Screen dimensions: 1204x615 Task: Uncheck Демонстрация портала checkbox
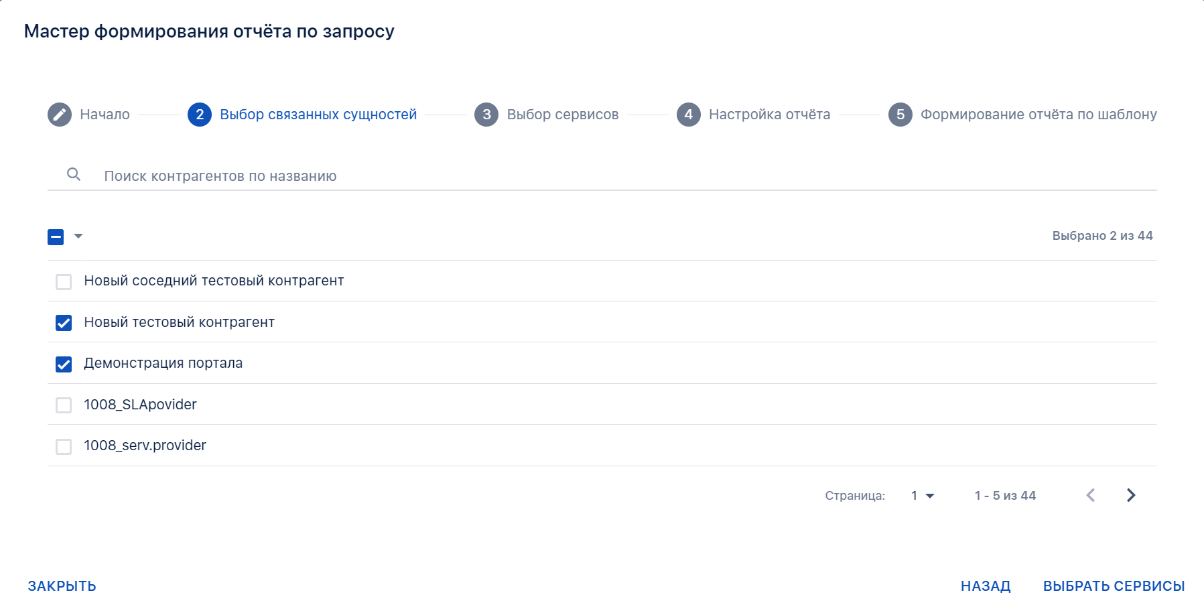click(x=64, y=364)
